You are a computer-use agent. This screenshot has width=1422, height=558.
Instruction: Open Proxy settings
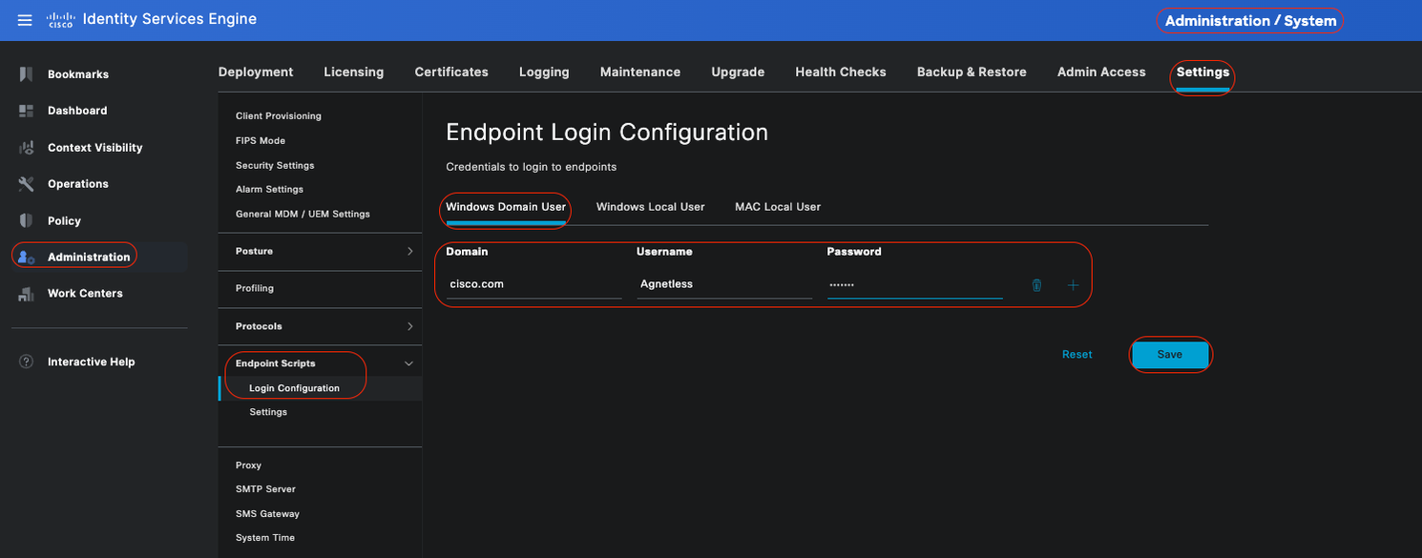[248, 465]
